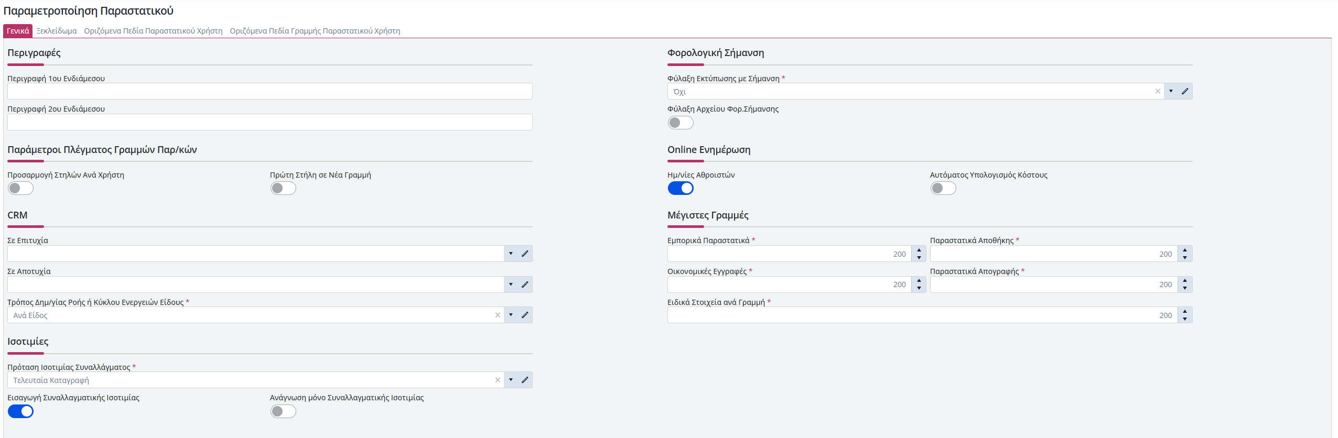Increase Οικονομικές Εγγραφές value with up arrow
The image size is (1338, 438).
[919, 281]
